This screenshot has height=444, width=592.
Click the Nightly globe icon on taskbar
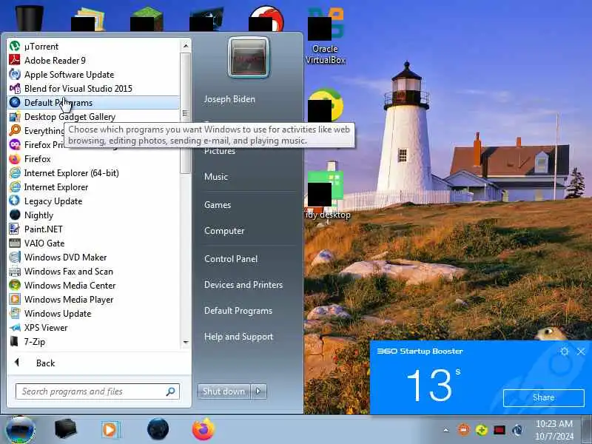(158, 429)
